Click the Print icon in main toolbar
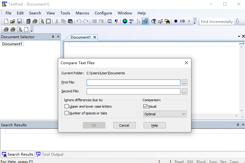The height and width of the screenshot is (163, 245). click(35, 21)
